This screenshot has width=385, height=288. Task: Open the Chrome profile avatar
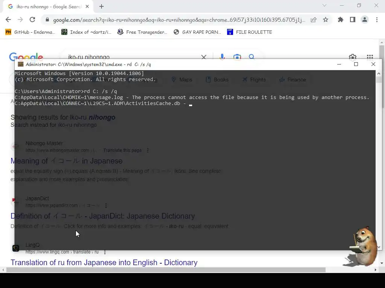click(365, 20)
